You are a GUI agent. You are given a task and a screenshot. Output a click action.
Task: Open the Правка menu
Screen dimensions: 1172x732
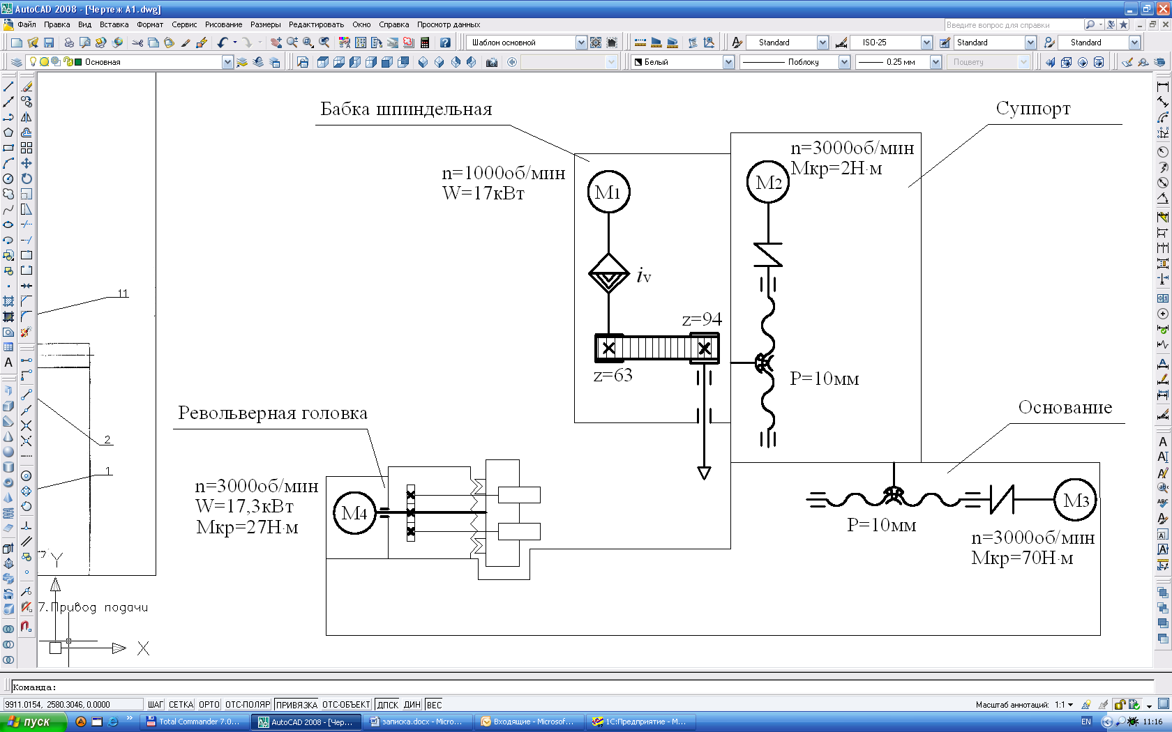pyautogui.click(x=57, y=24)
